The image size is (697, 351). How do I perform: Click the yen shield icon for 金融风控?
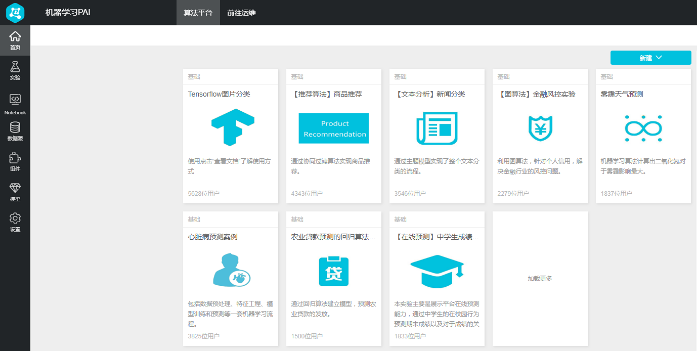click(x=540, y=128)
